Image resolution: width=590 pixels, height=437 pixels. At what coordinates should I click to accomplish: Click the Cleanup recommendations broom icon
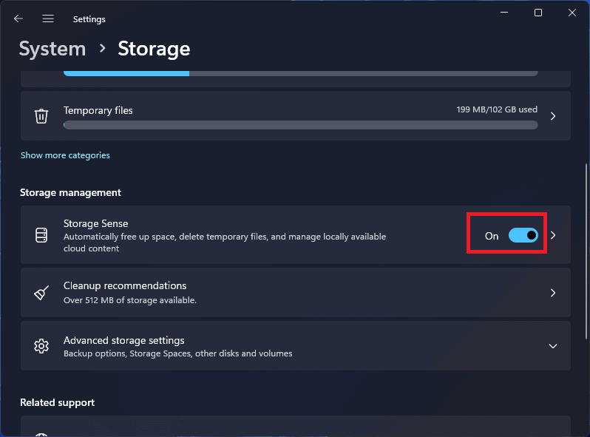click(41, 293)
